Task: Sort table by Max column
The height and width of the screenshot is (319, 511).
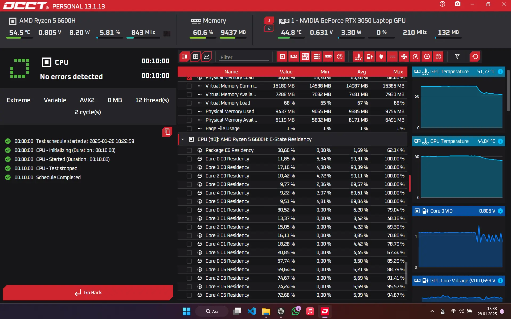Action: click(x=398, y=72)
